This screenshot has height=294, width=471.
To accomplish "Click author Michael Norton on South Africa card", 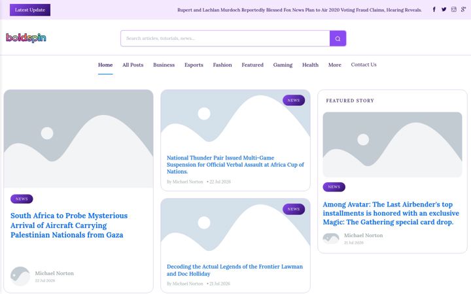I will (x=54, y=273).
